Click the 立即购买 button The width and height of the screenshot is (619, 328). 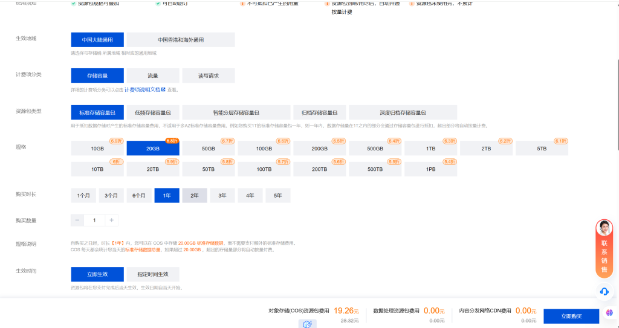(571, 317)
